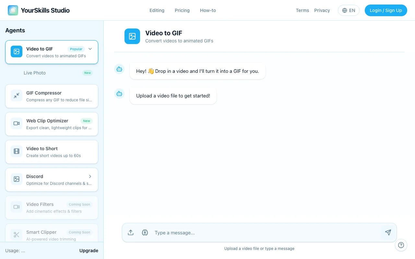Click the Web Clip Optimizer camera icon

pos(17,123)
